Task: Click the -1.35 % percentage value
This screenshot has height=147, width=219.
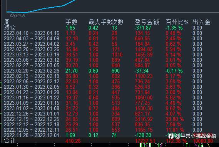Action: (x=174, y=28)
